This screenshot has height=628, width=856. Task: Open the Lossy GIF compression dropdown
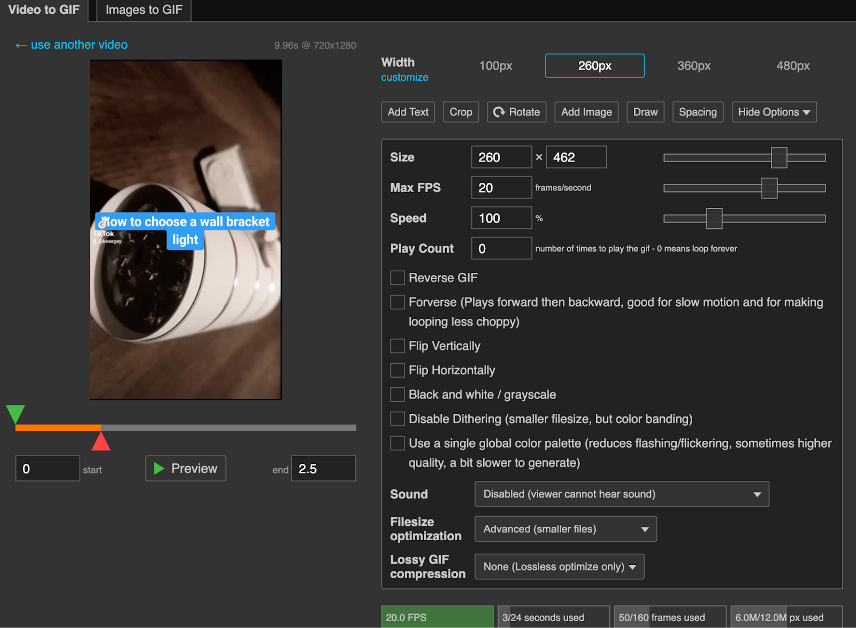559,566
